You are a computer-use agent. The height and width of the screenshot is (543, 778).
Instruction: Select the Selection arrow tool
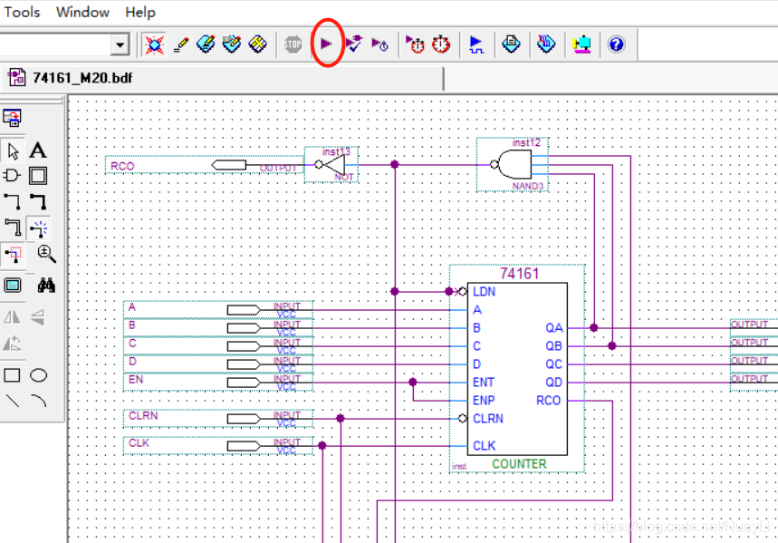click(x=13, y=150)
